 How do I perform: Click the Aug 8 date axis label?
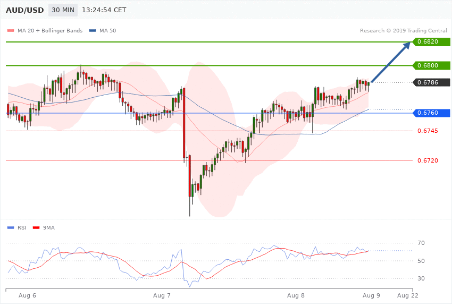point(296,295)
